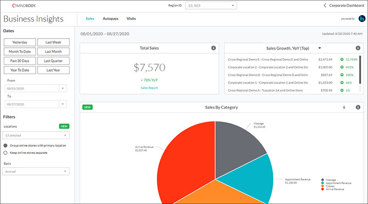Click the + 78% YoY text
The image size is (368, 204).
click(149, 80)
